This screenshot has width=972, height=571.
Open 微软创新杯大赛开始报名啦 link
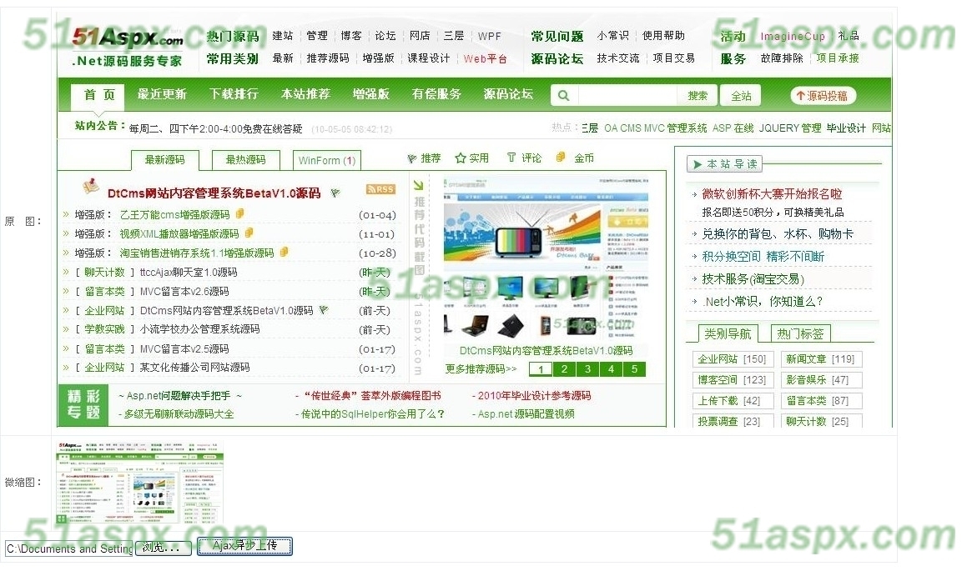[x=772, y=194]
